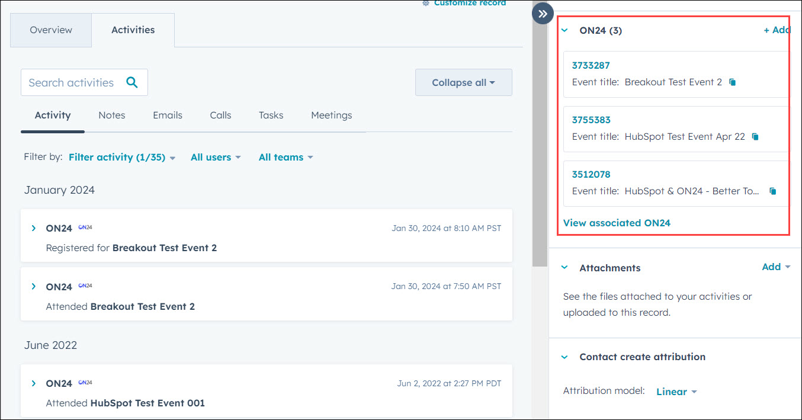
Task: Change the Linear attribution model
Action: point(676,392)
